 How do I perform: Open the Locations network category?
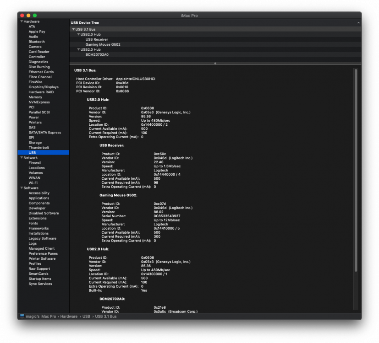tap(37, 168)
